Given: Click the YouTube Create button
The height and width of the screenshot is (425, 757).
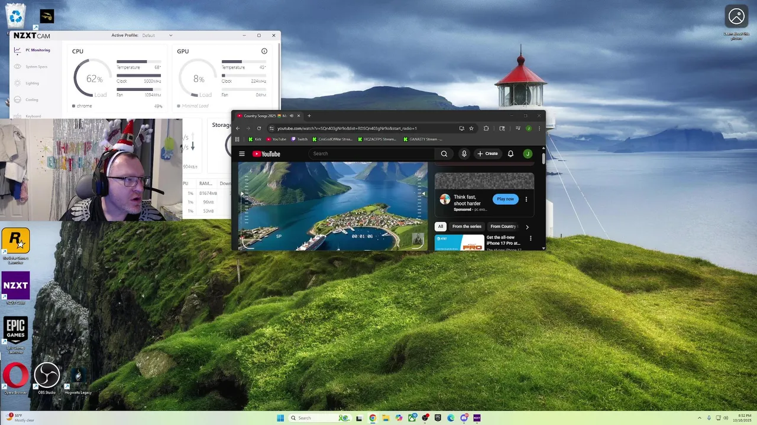Looking at the screenshot, I should point(488,154).
